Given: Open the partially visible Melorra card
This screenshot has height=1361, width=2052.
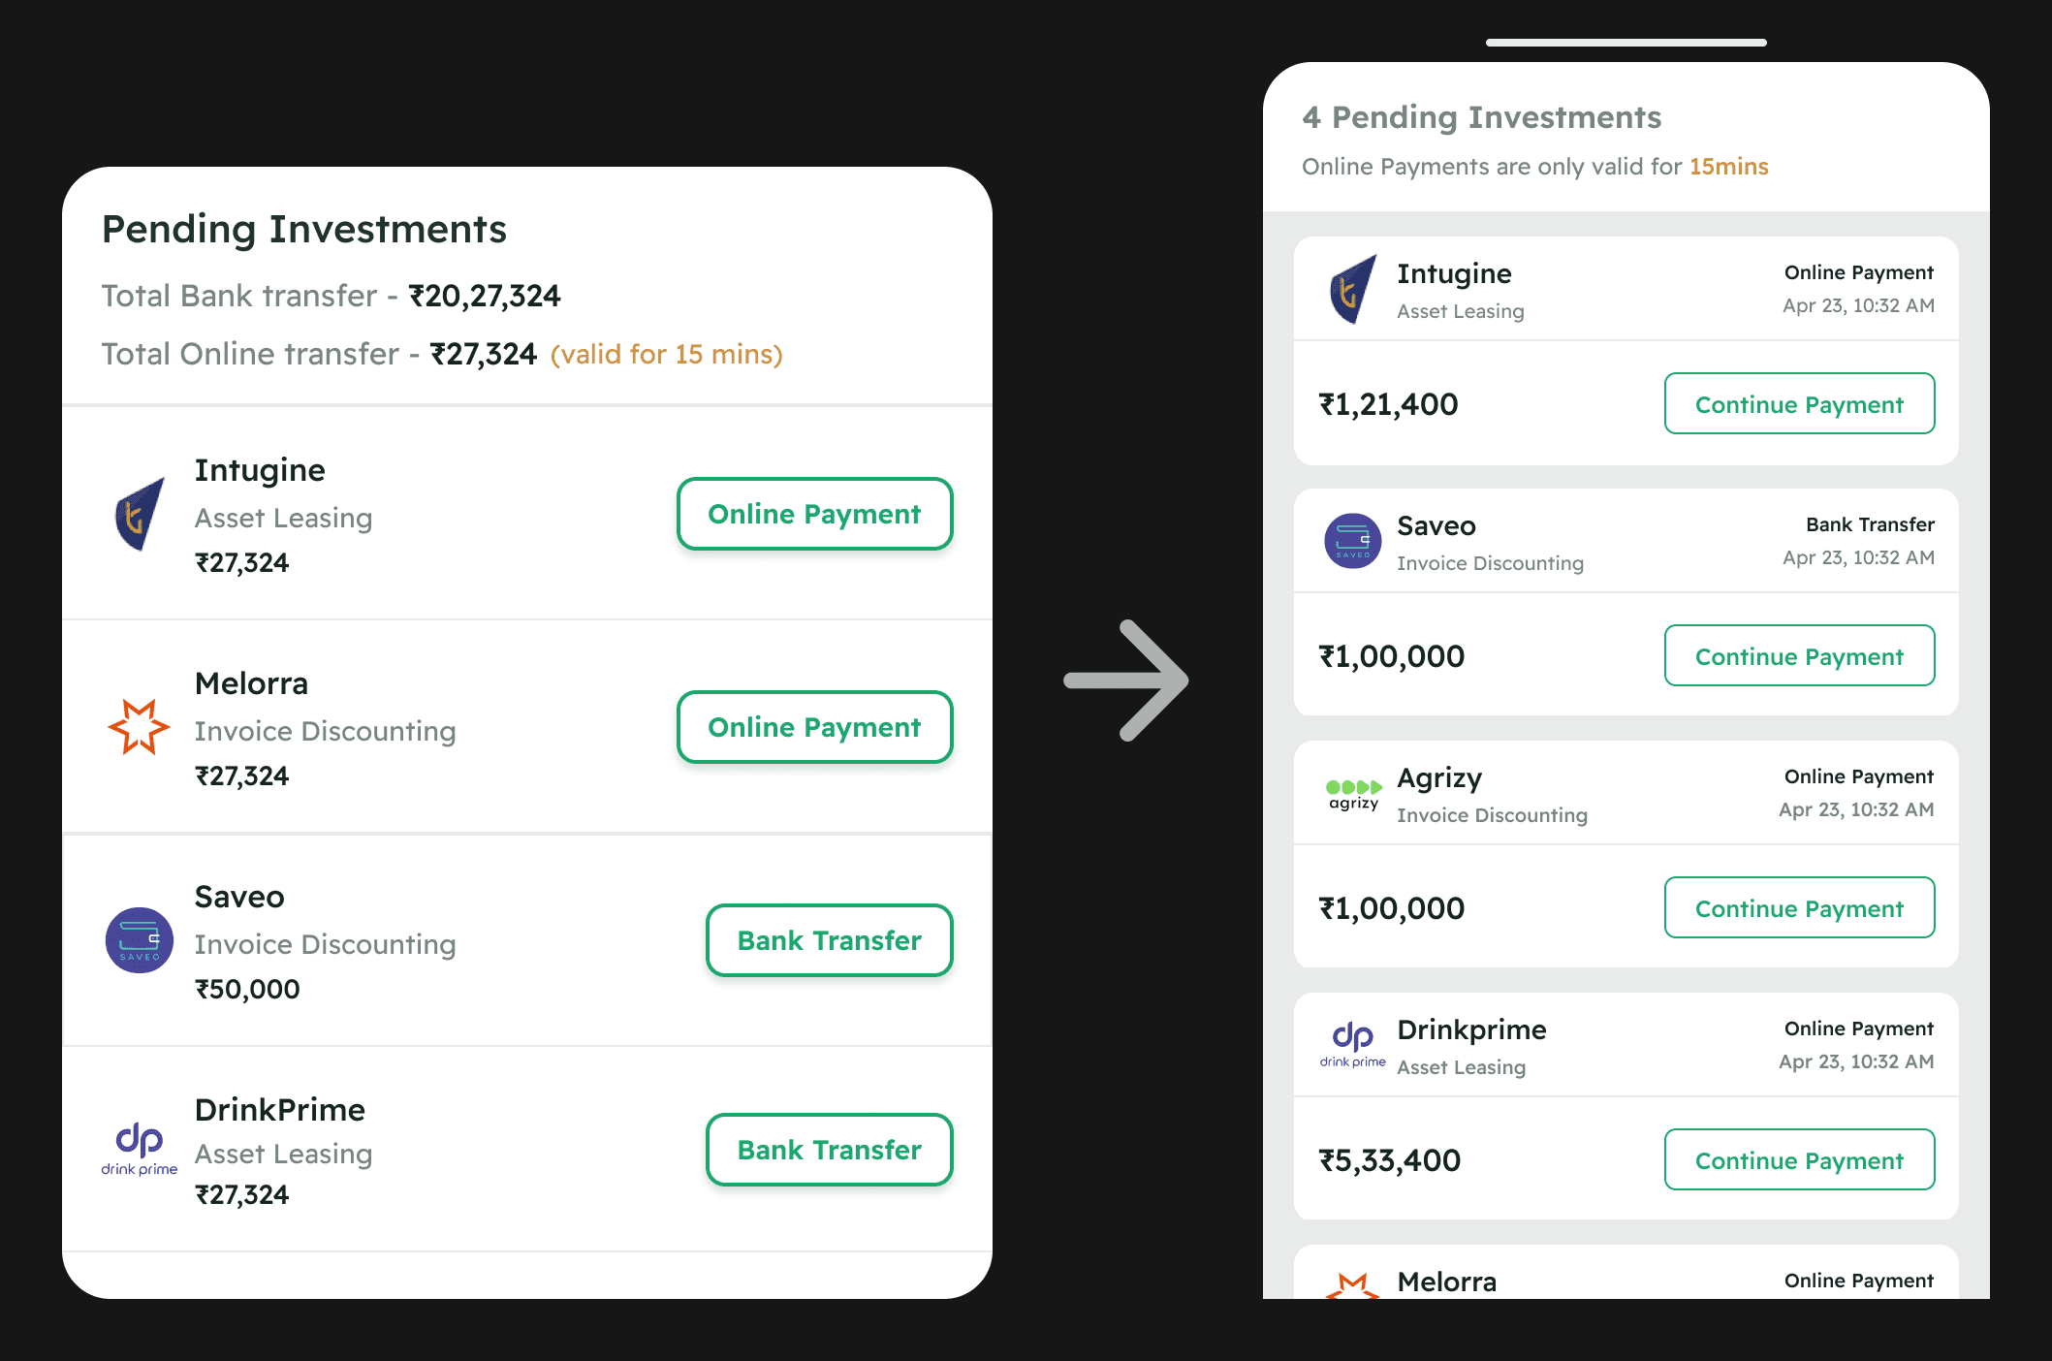Looking at the screenshot, I should (x=1626, y=1278).
